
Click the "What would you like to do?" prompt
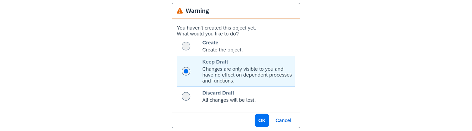[x=208, y=34]
